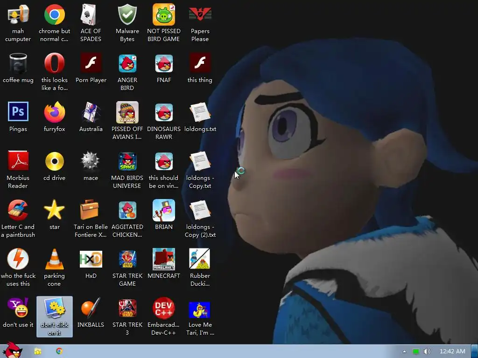This screenshot has width=478, height=358.
Task: Open the Photoshop icon labeled Pingas
Action: click(x=18, y=112)
